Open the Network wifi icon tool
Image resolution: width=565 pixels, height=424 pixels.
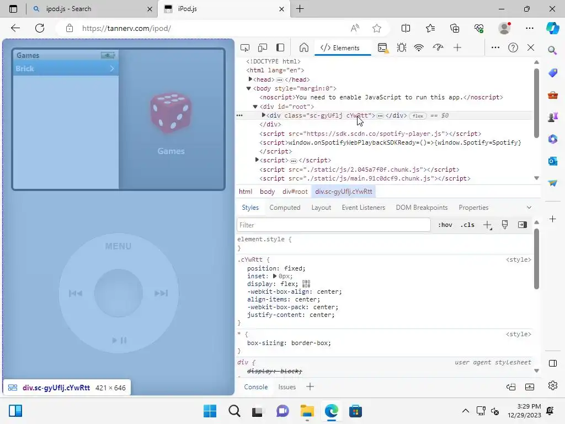(419, 47)
